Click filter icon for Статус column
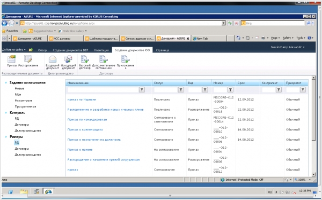 coord(181,90)
